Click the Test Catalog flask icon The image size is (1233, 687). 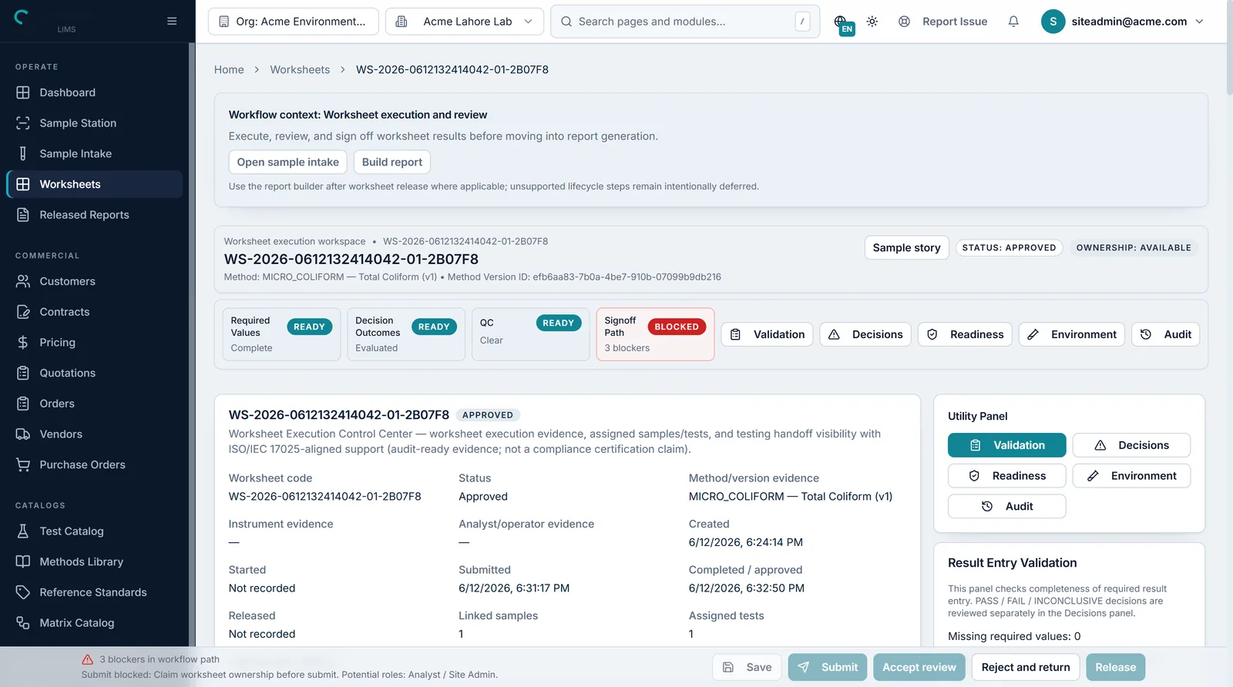pyautogui.click(x=23, y=531)
